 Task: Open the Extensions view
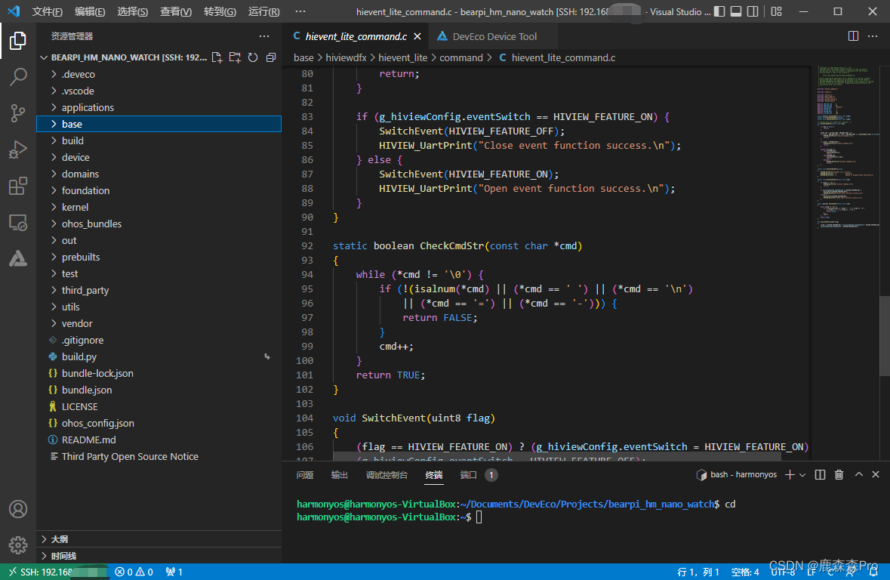(17, 186)
